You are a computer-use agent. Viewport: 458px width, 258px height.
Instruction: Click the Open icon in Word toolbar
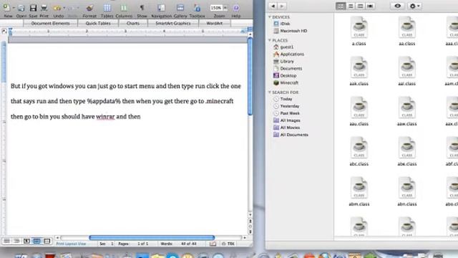coord(21,8)
